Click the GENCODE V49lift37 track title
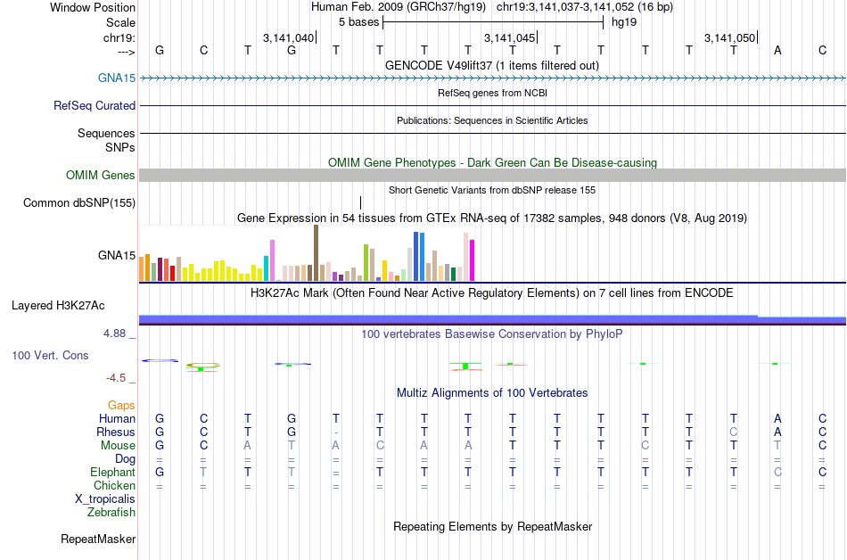This screenshot has height=560, width=847. click(x=492, y=65)
